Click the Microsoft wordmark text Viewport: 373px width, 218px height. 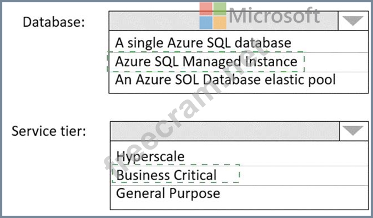pyautogui.click(x=274, y=16)
